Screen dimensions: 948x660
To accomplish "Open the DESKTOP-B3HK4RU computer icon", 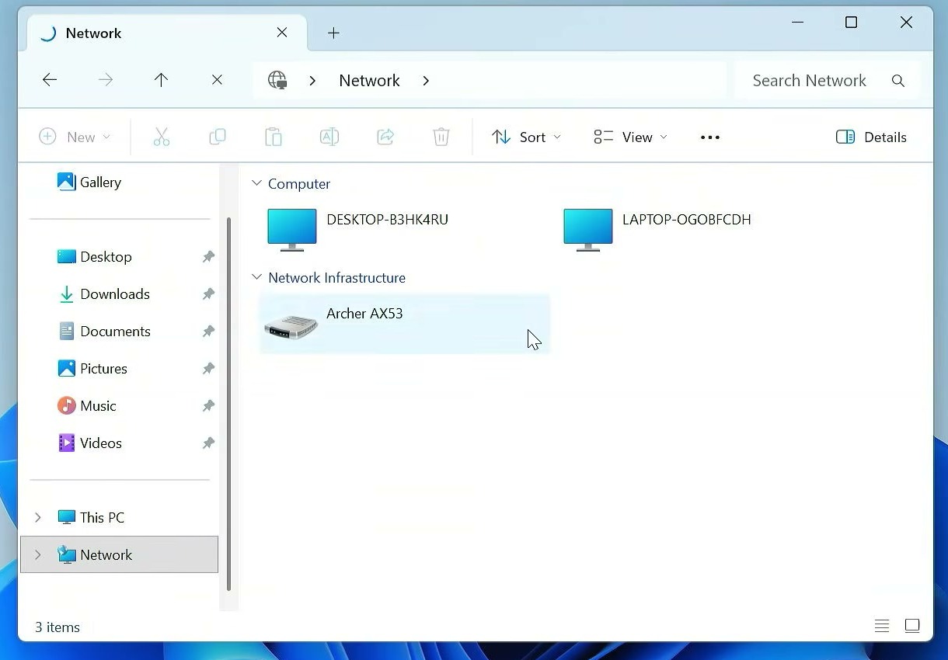I will [x=292, y=230].
